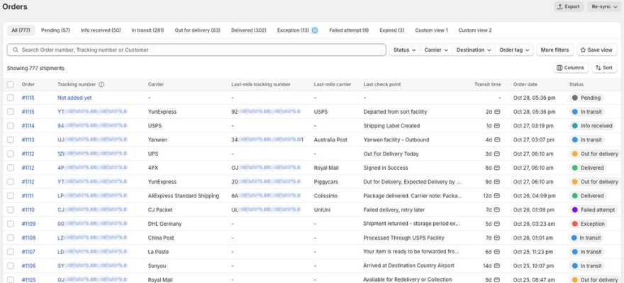Image resolution: width=624 pixels, height=283 pixels.
Task: Open order #1109 link
Action: click(28, 224)
